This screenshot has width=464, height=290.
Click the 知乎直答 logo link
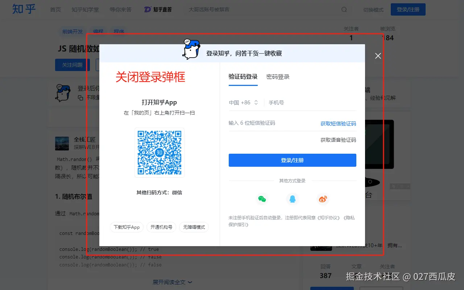(158, 10)
